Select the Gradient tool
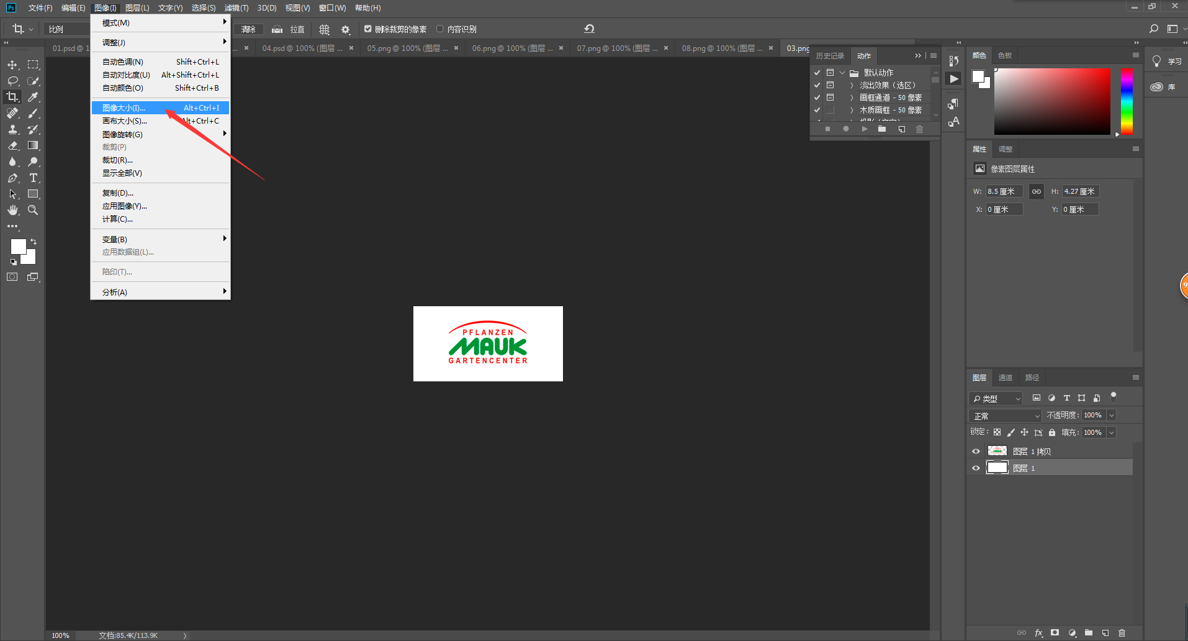Image resolution: width=1188 pixels, height=641 pixels. [33, 145]
